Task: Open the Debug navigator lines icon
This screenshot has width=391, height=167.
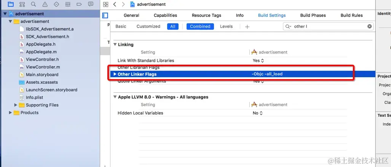Action: coord(67,4)
